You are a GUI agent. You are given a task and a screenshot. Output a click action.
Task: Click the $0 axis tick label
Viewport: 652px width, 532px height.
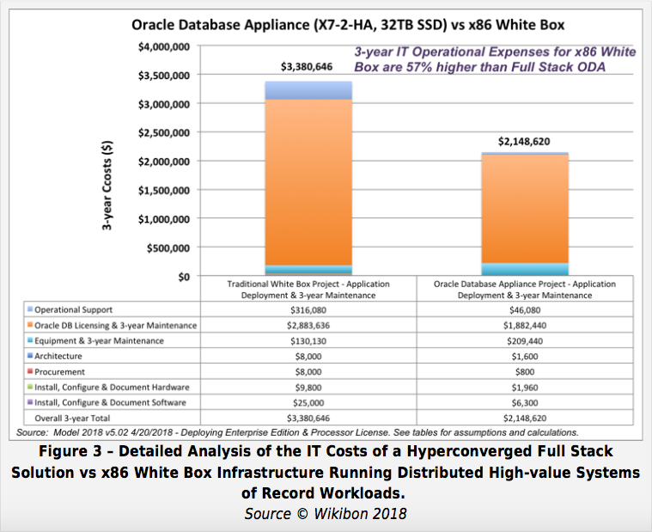point(184,277)
